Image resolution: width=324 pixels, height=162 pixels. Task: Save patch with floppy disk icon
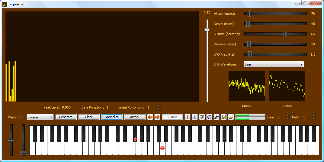pyautogui.click(x=223, y=117)
